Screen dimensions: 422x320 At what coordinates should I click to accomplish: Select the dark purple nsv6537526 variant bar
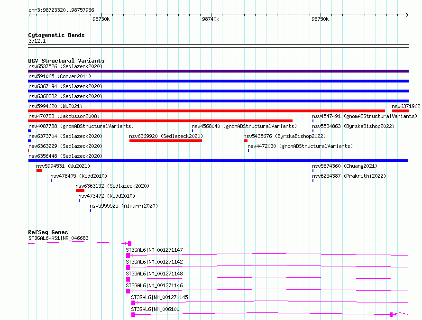point(218,71)
